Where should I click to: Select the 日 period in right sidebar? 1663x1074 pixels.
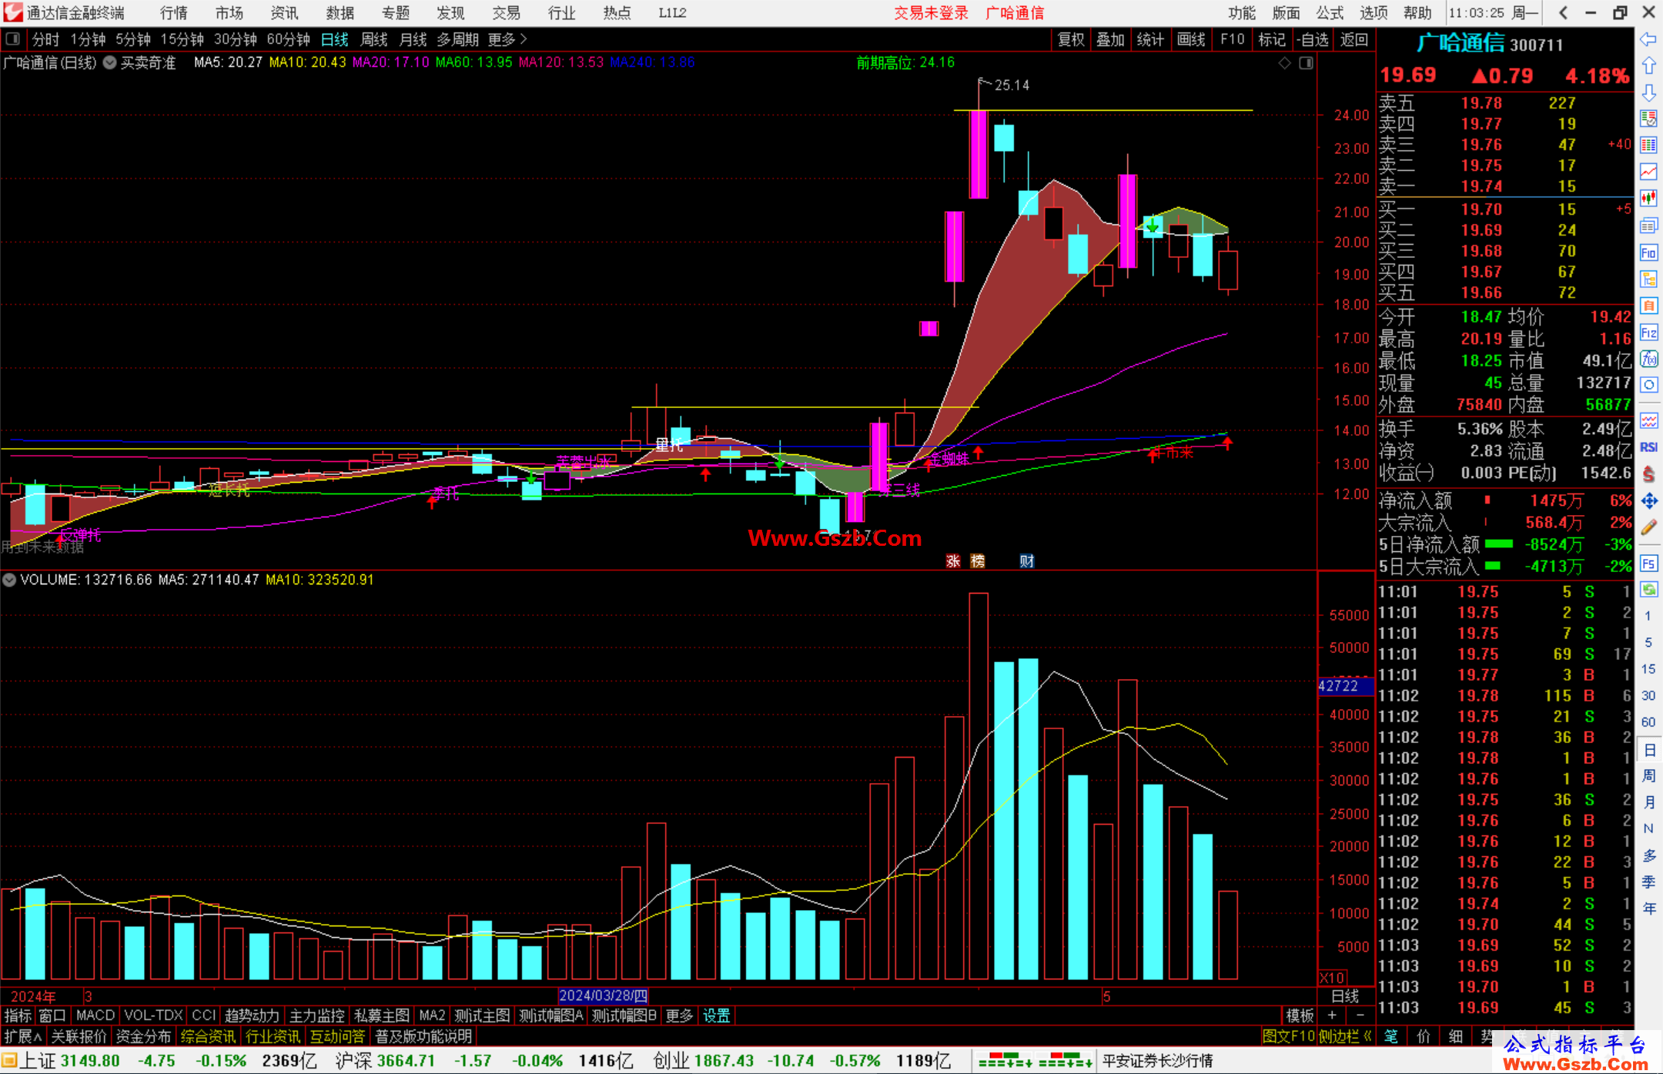(1648, 750)
